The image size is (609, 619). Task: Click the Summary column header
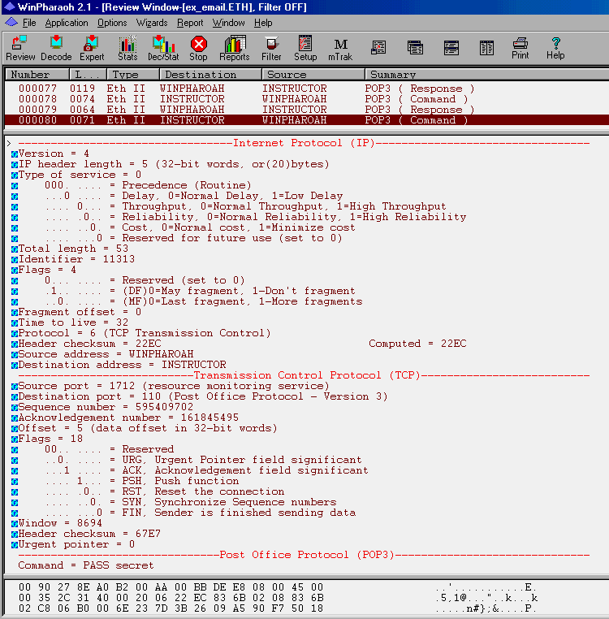[x=393, y=75]
